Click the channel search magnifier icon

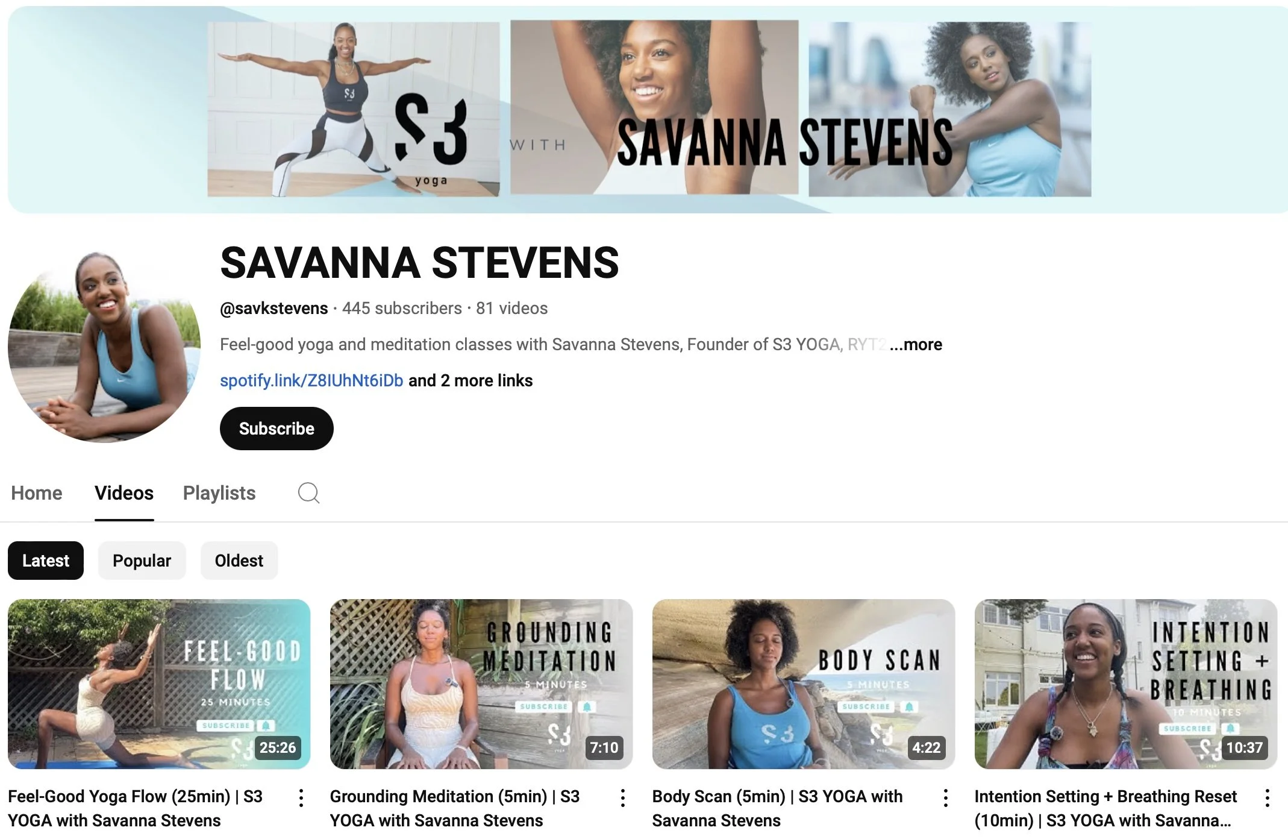308,493
